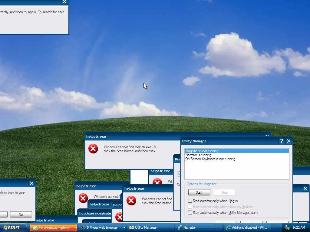Click the system tray network icon

coord(288,228)
